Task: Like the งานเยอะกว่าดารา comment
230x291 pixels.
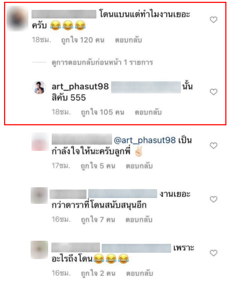Action: [213, 199]
